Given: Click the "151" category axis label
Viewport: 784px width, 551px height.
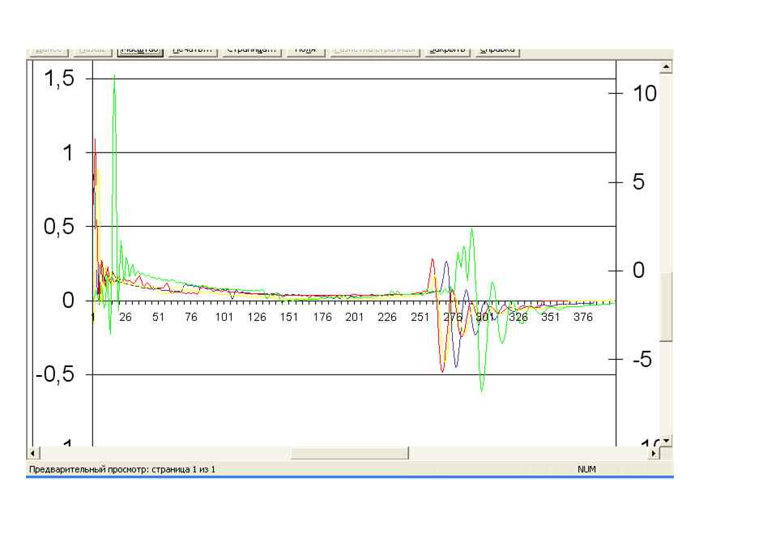Looking at the screenshot, I should click(x=289, y=317).
